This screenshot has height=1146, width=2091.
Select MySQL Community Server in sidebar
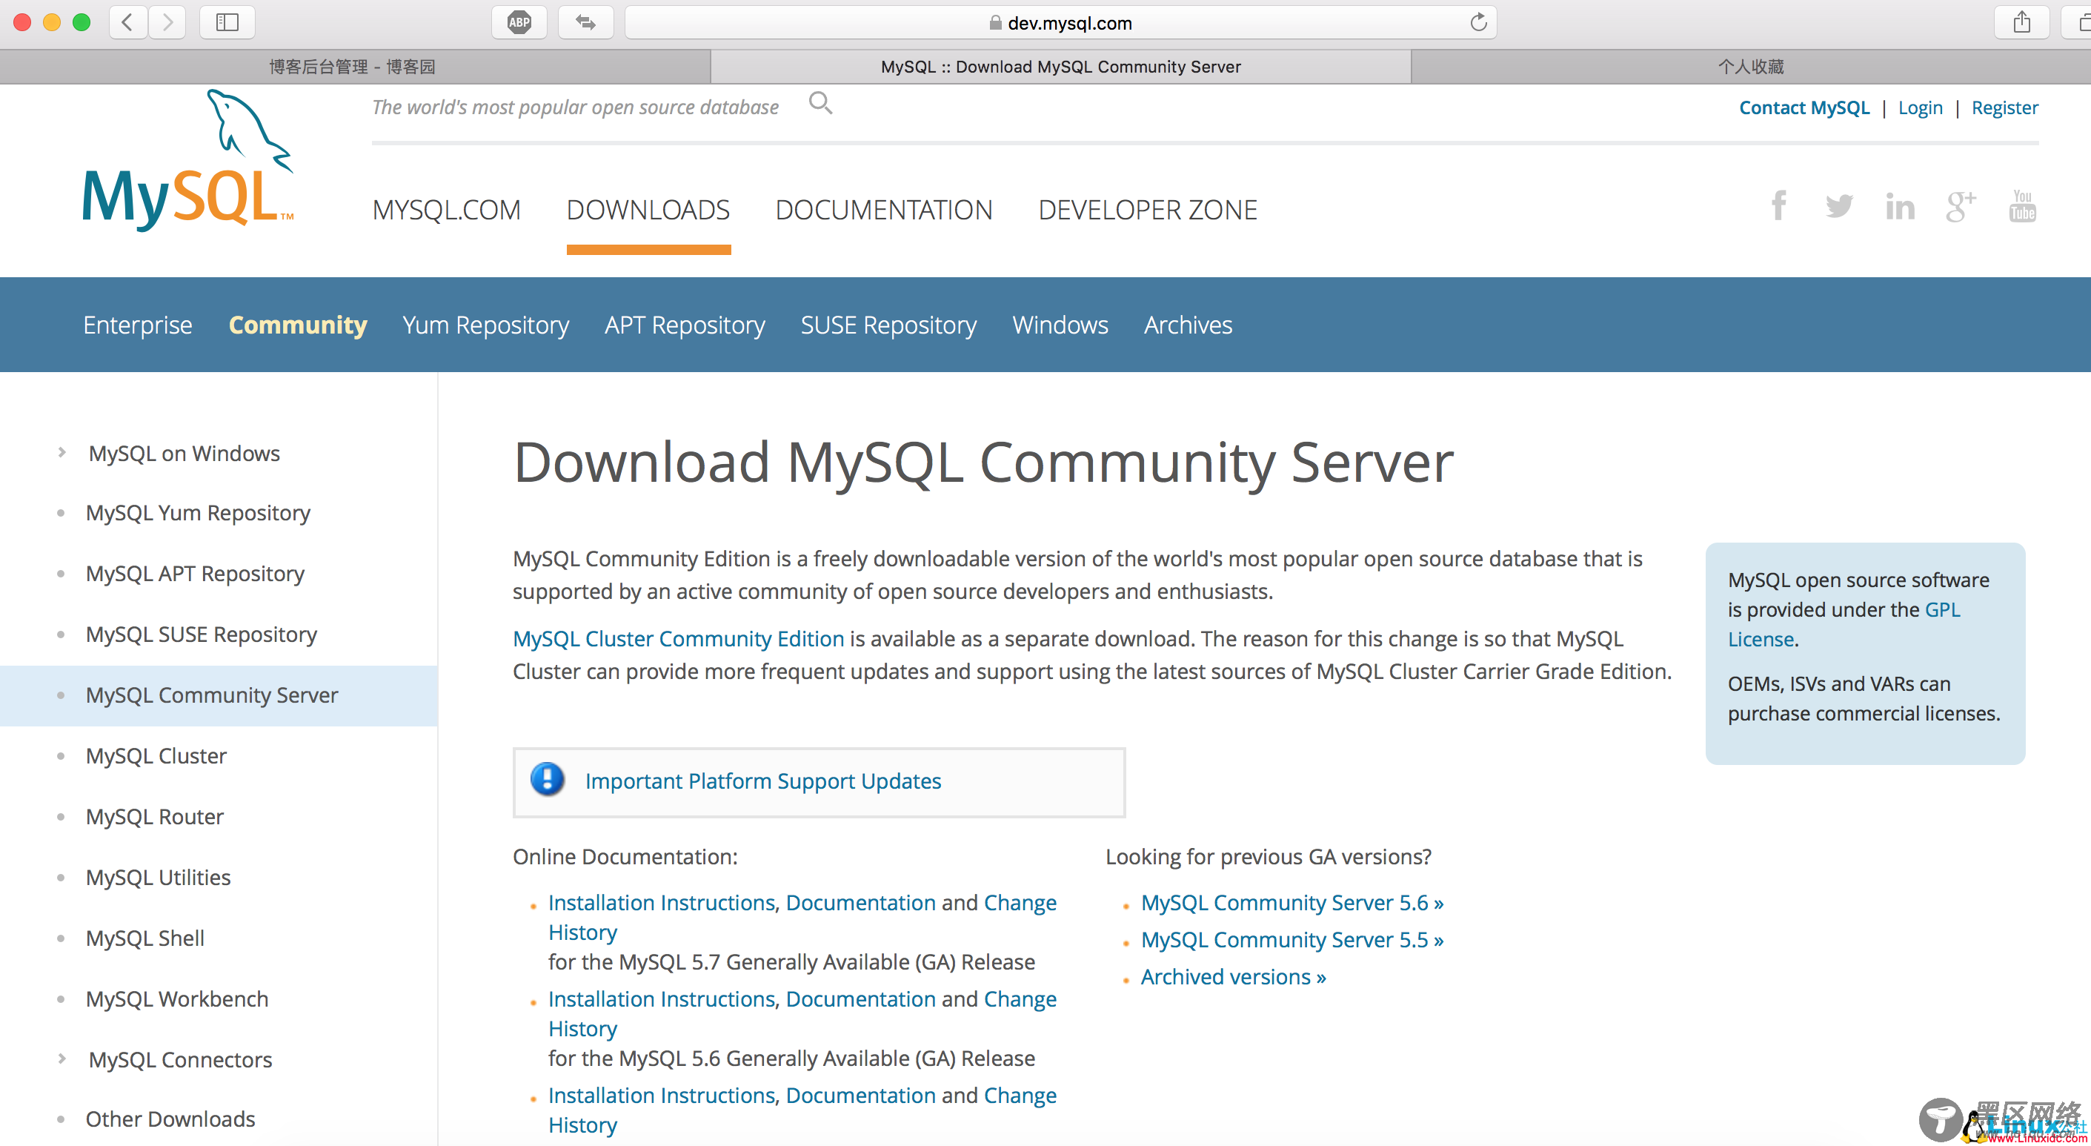pyautogui.click(x=212, y=695)
